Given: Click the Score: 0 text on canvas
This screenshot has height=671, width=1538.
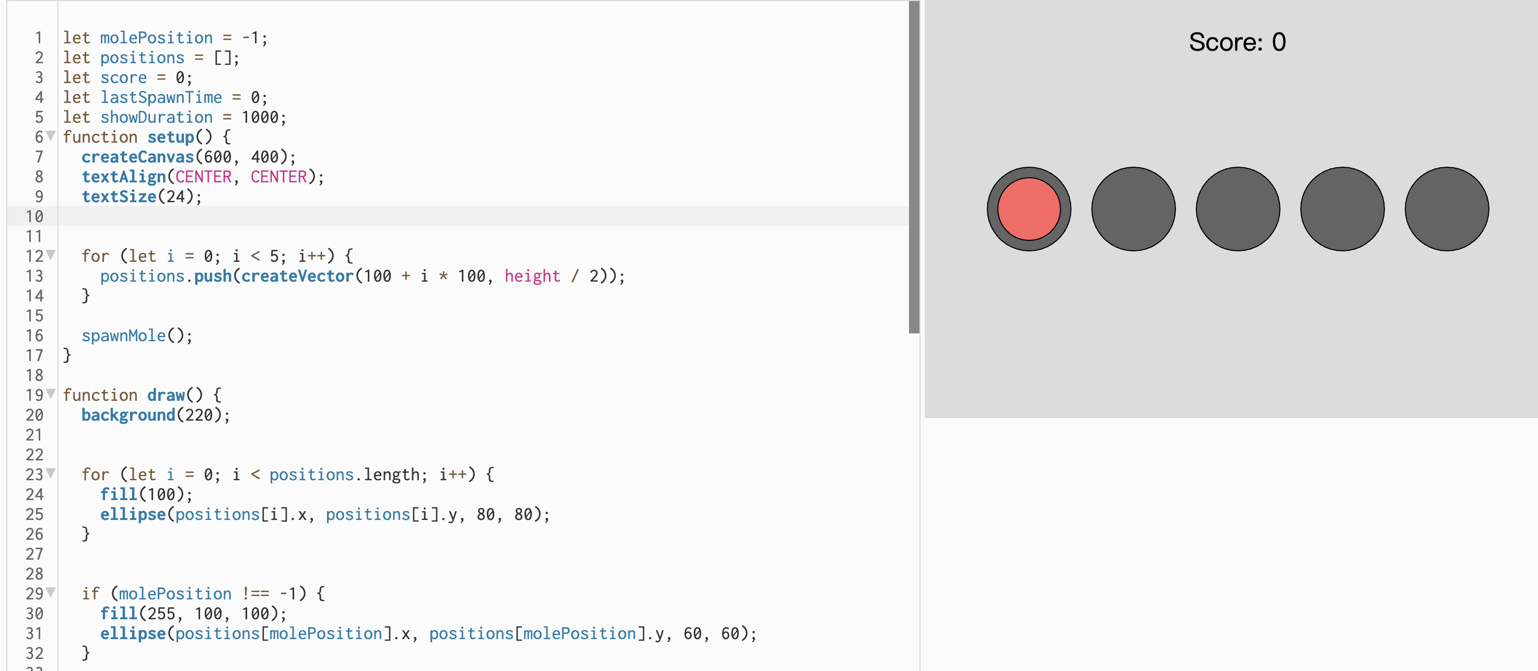Looking at the screenshot, I should coord(1237,42).
